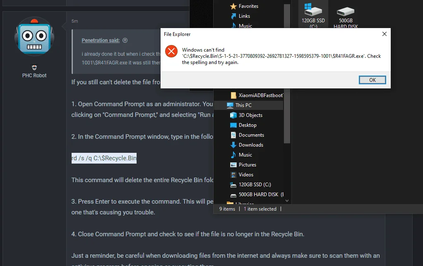Click the Documents page icon
Viewport: 423px width, 266px height.
tap(233, 135)
